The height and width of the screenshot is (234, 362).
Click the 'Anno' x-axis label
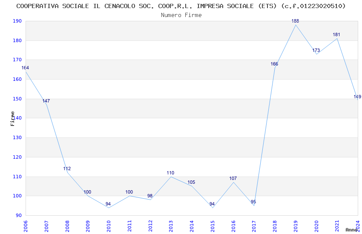click(351, 230)
